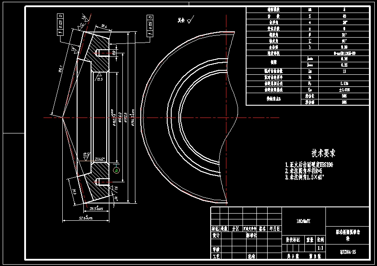Click the 重量 label cell in title block
This screenshot has height=266, width=377.
[x=310, y=240]
